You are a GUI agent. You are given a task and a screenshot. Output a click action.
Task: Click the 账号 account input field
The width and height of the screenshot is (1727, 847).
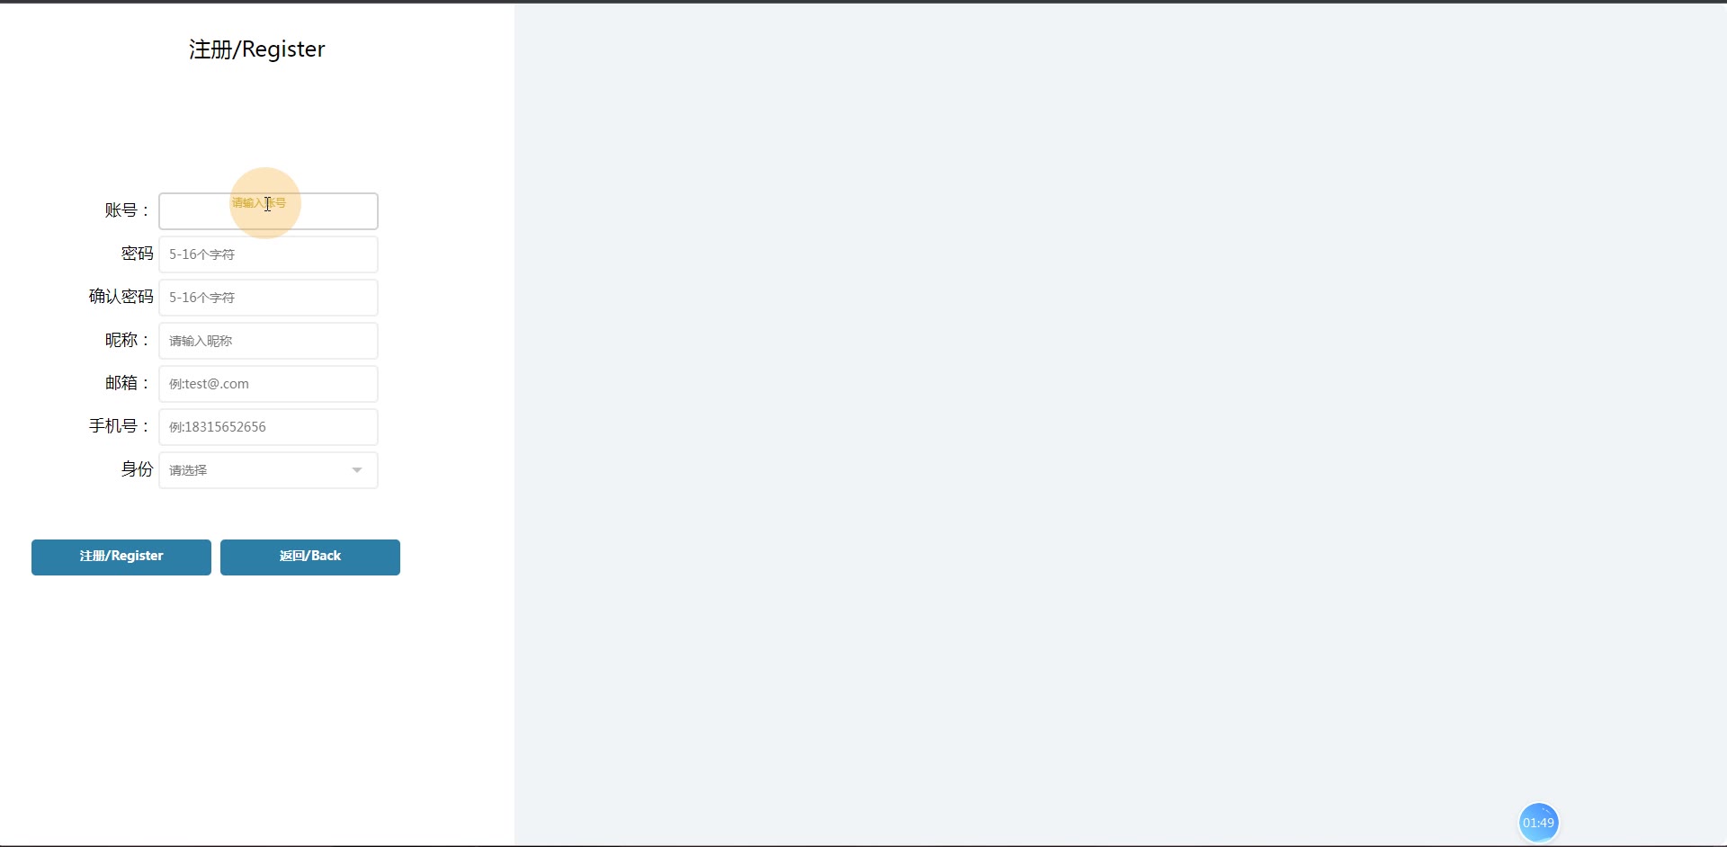268,211
